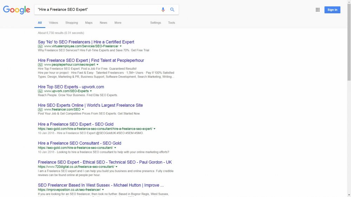Select the All results tab
The width and height of the screenshot is (351, 197).
click(40, 23)
